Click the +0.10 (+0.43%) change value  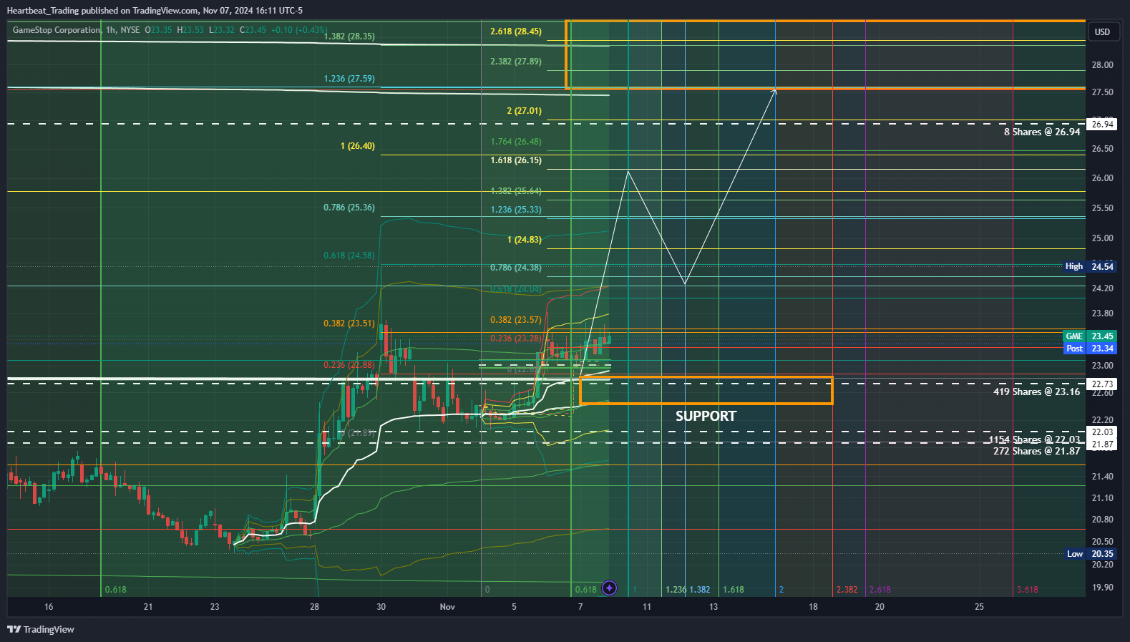pos(298,30)
